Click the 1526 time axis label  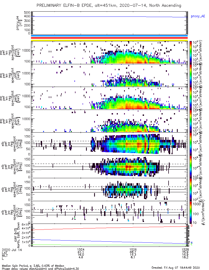(133, 249)
